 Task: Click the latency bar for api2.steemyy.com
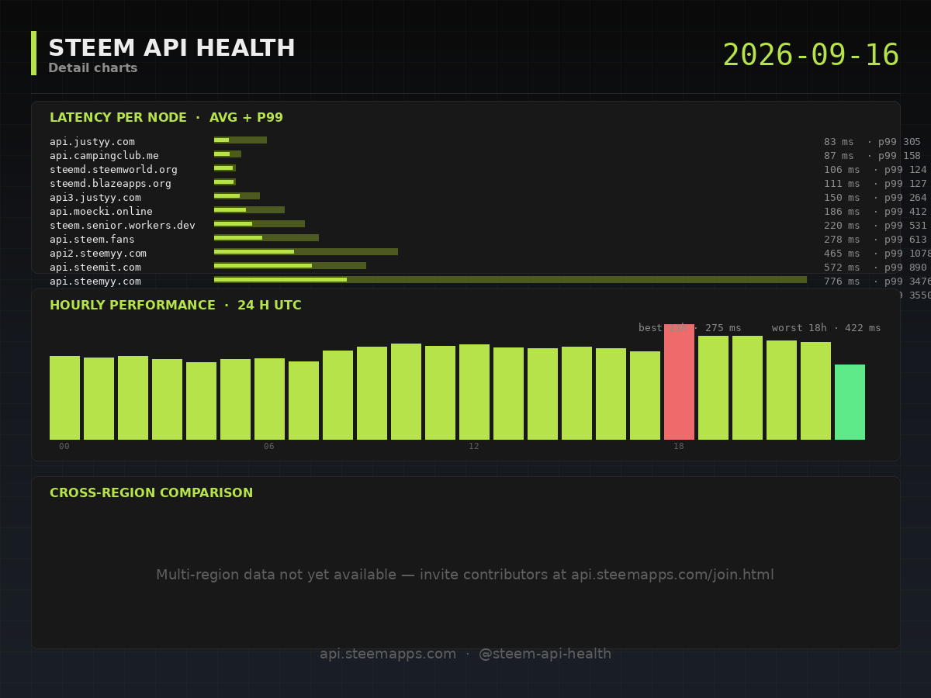click(x=306, y=252)
